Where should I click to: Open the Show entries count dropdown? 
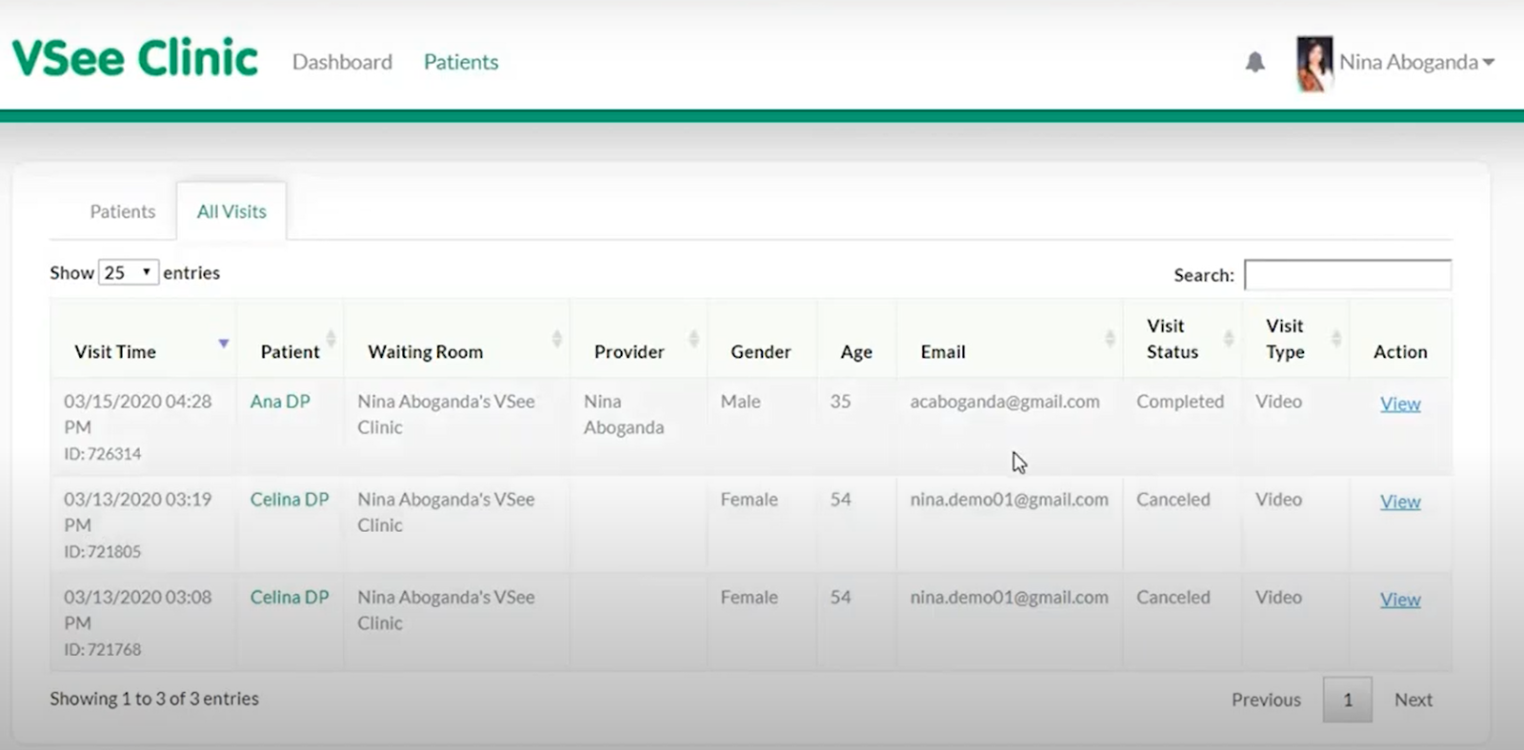click(128, 273)
